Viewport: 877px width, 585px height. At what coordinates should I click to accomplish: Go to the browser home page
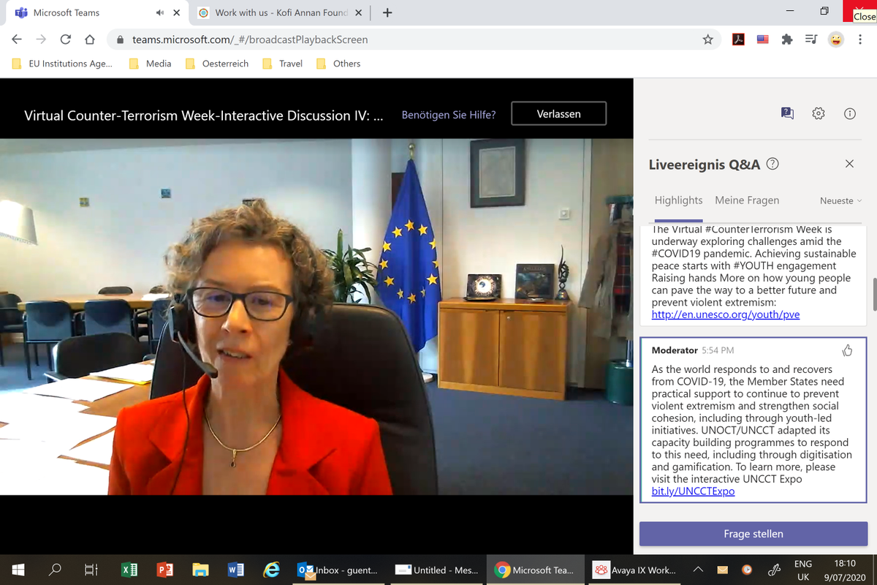(x=90, y=39)
